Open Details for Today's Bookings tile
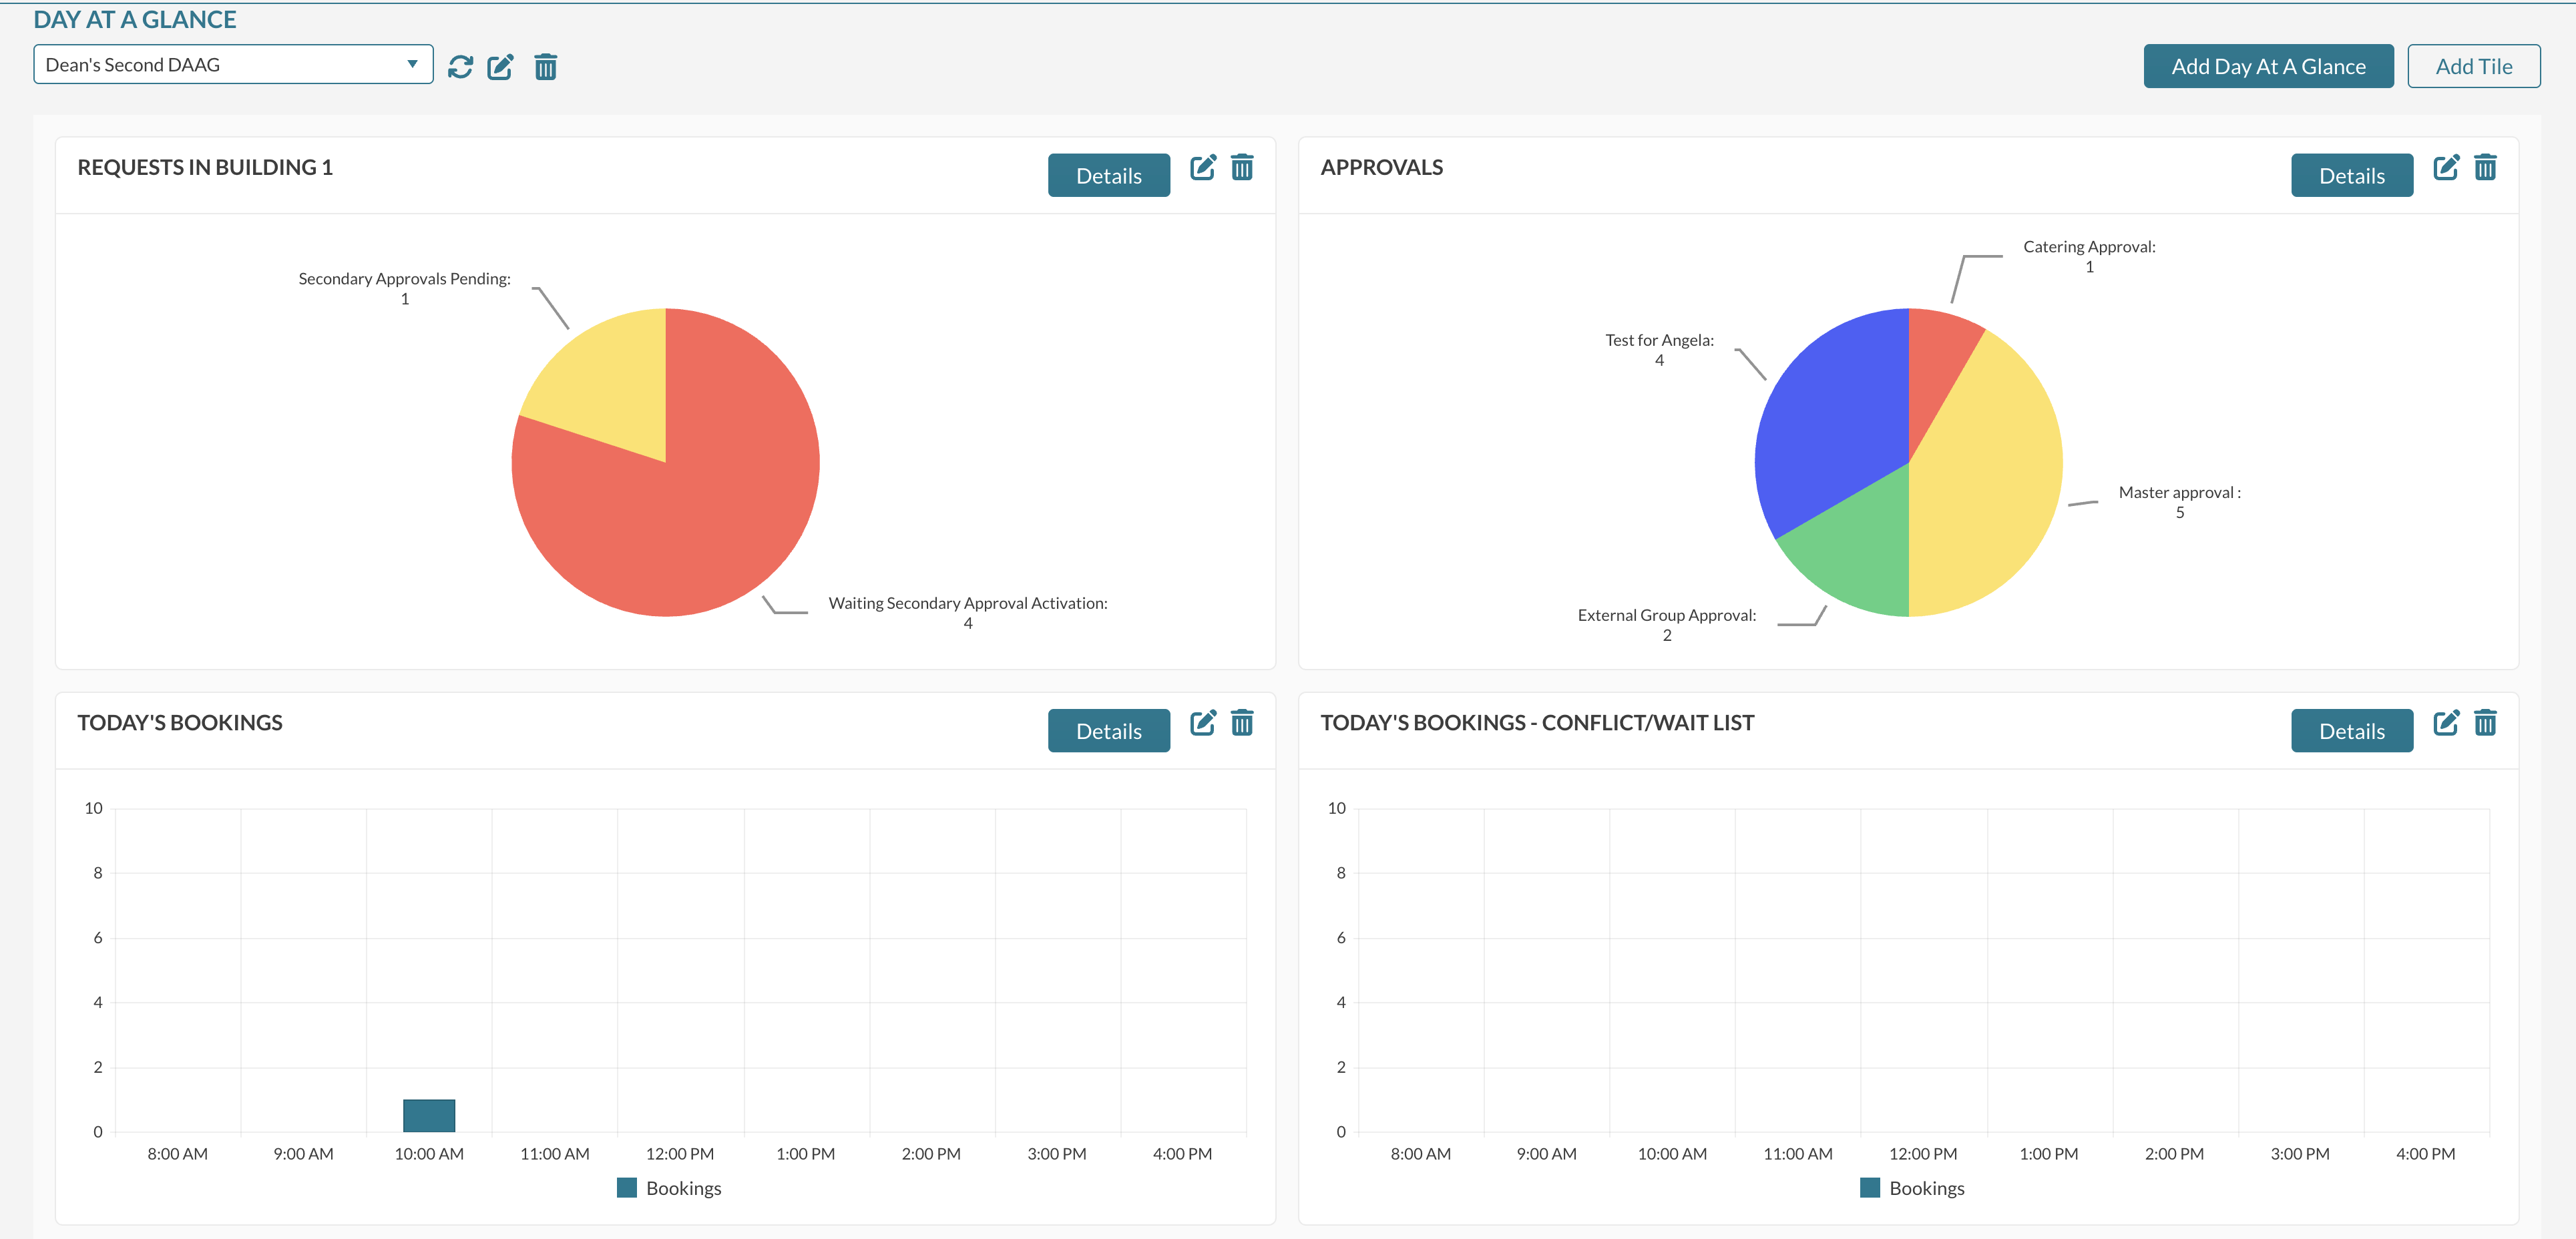The width and height of the screenshot is (2576, 1239). (1109, 731)
